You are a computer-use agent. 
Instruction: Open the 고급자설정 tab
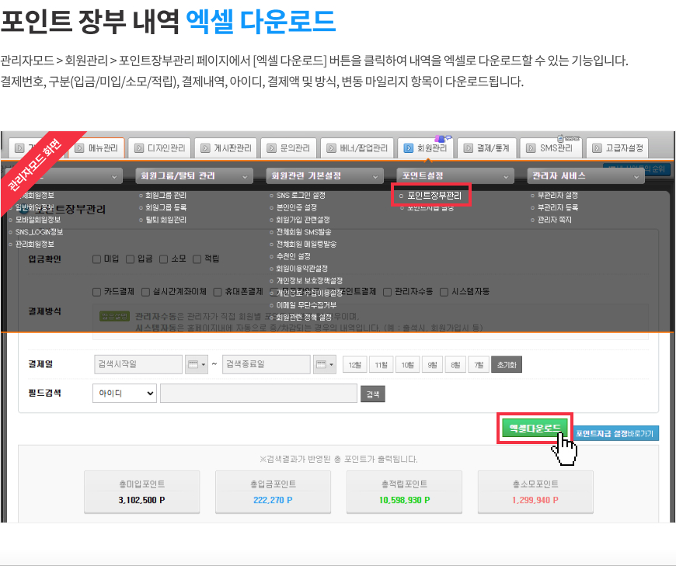point(618,148)
